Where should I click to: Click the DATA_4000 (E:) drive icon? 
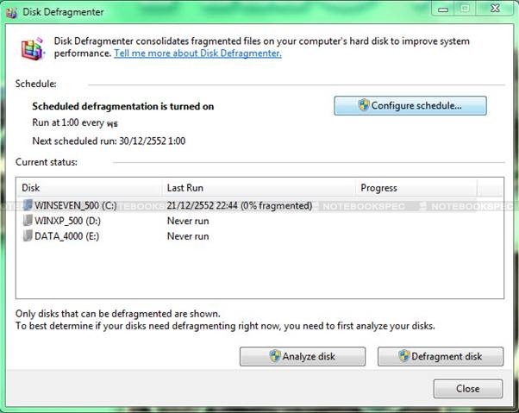point(27,235)
